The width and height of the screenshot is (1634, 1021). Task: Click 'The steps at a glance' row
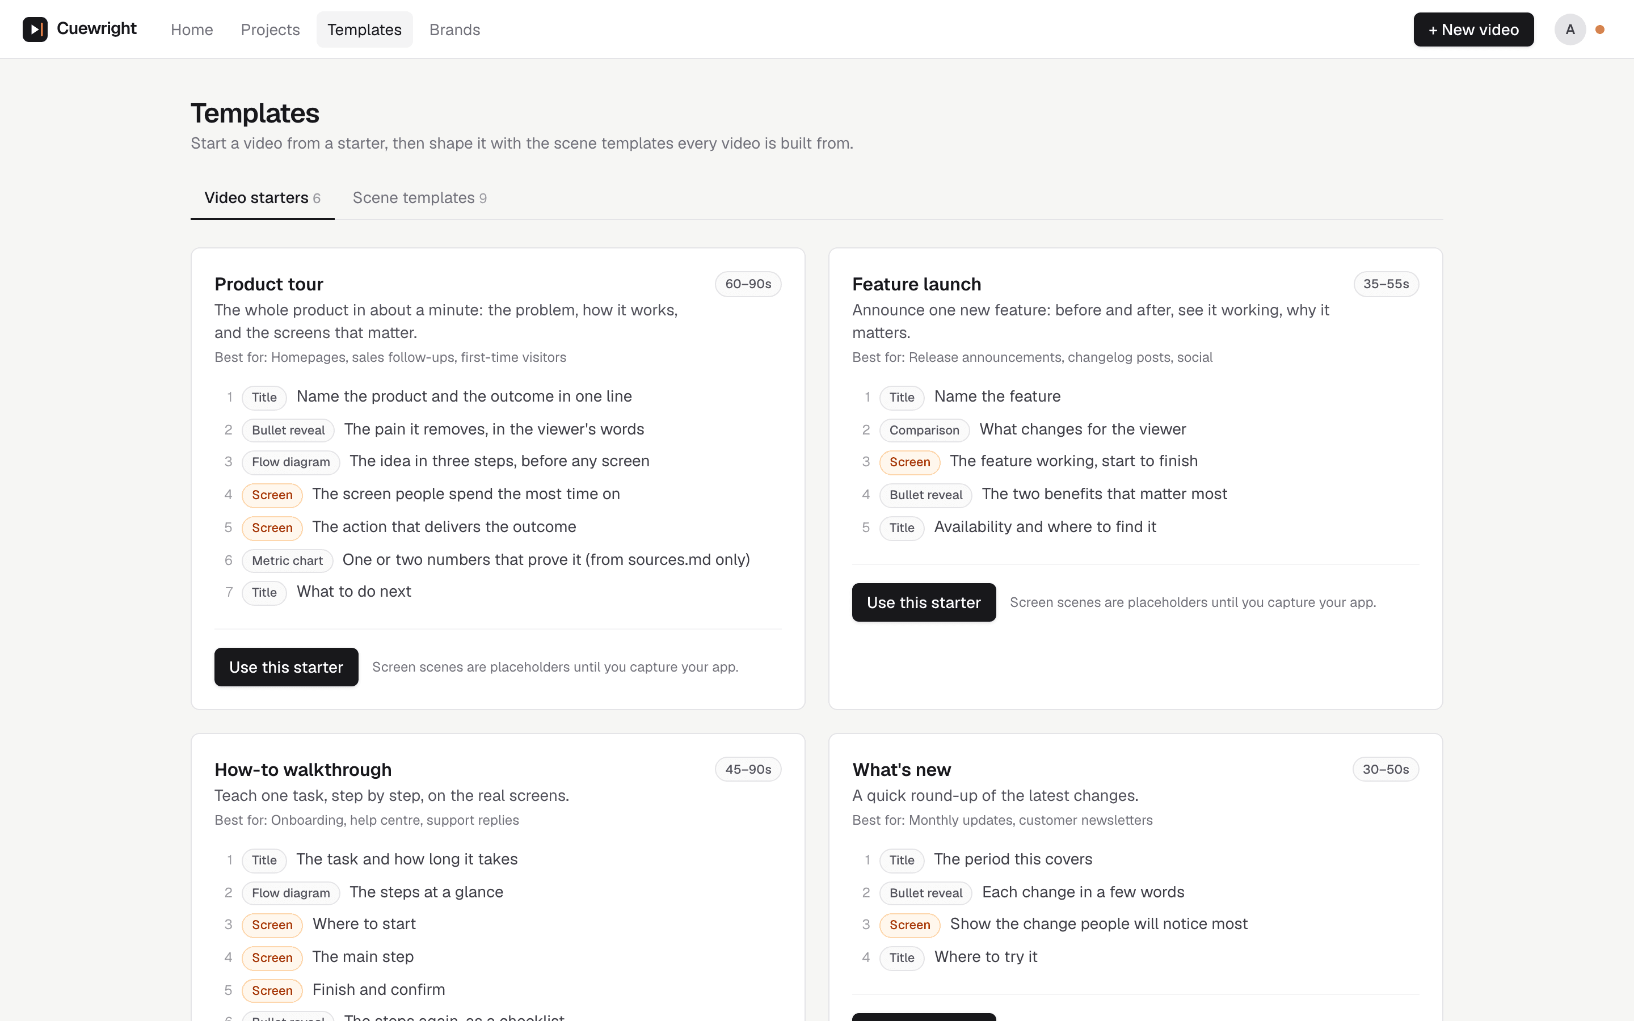point(498,893)
